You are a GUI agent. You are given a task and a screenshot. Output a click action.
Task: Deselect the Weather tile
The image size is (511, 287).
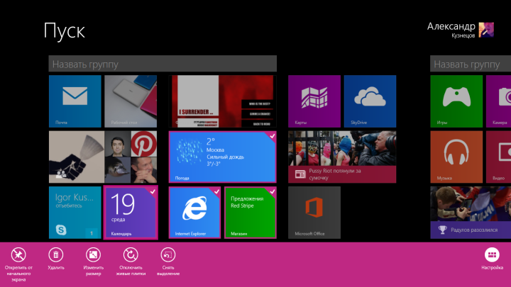tap(222, 157)
